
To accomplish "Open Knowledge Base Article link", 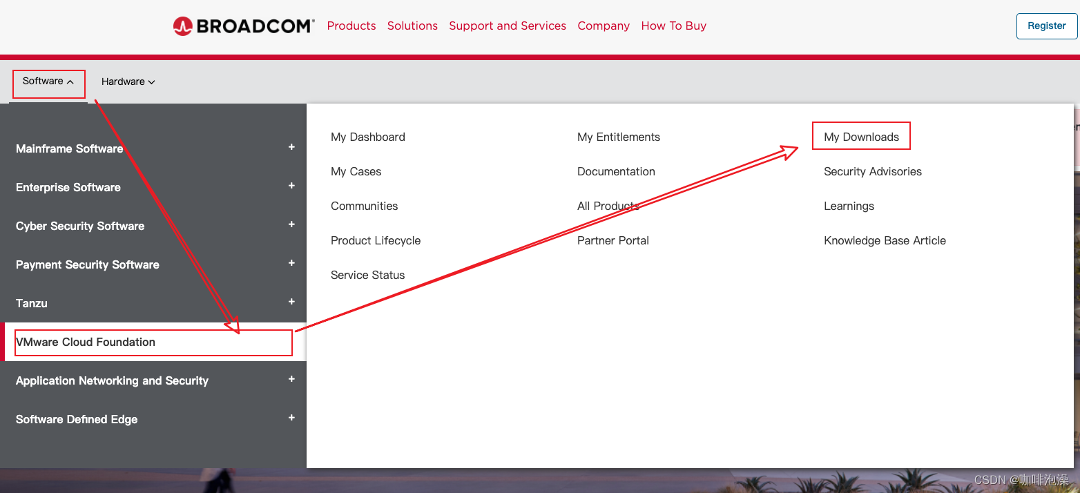I will coord(885,240).
